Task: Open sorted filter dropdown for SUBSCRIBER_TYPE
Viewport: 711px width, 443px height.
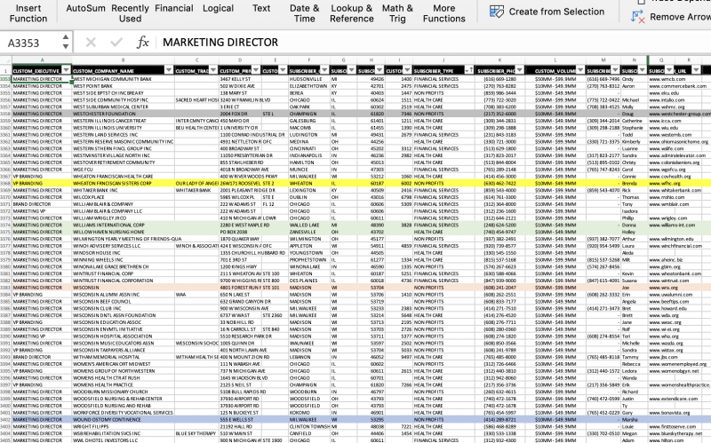Action: [x=469, y=70]
